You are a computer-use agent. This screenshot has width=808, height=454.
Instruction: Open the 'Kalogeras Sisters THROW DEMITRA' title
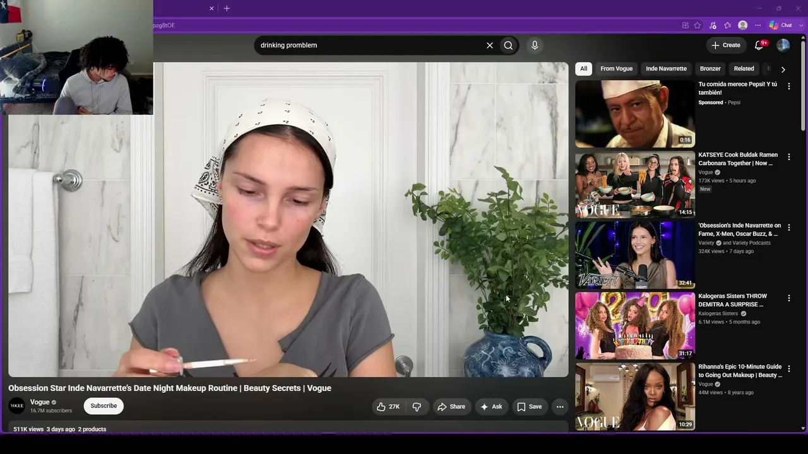732,300
